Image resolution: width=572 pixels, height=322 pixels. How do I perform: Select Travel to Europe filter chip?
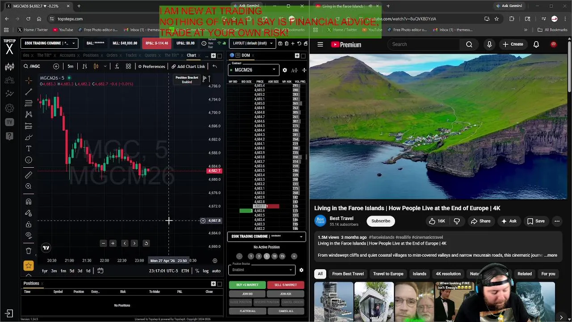(388, 274)
